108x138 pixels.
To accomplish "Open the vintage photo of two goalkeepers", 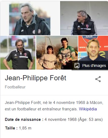I will pyautogui.click(x=57, y=53).
